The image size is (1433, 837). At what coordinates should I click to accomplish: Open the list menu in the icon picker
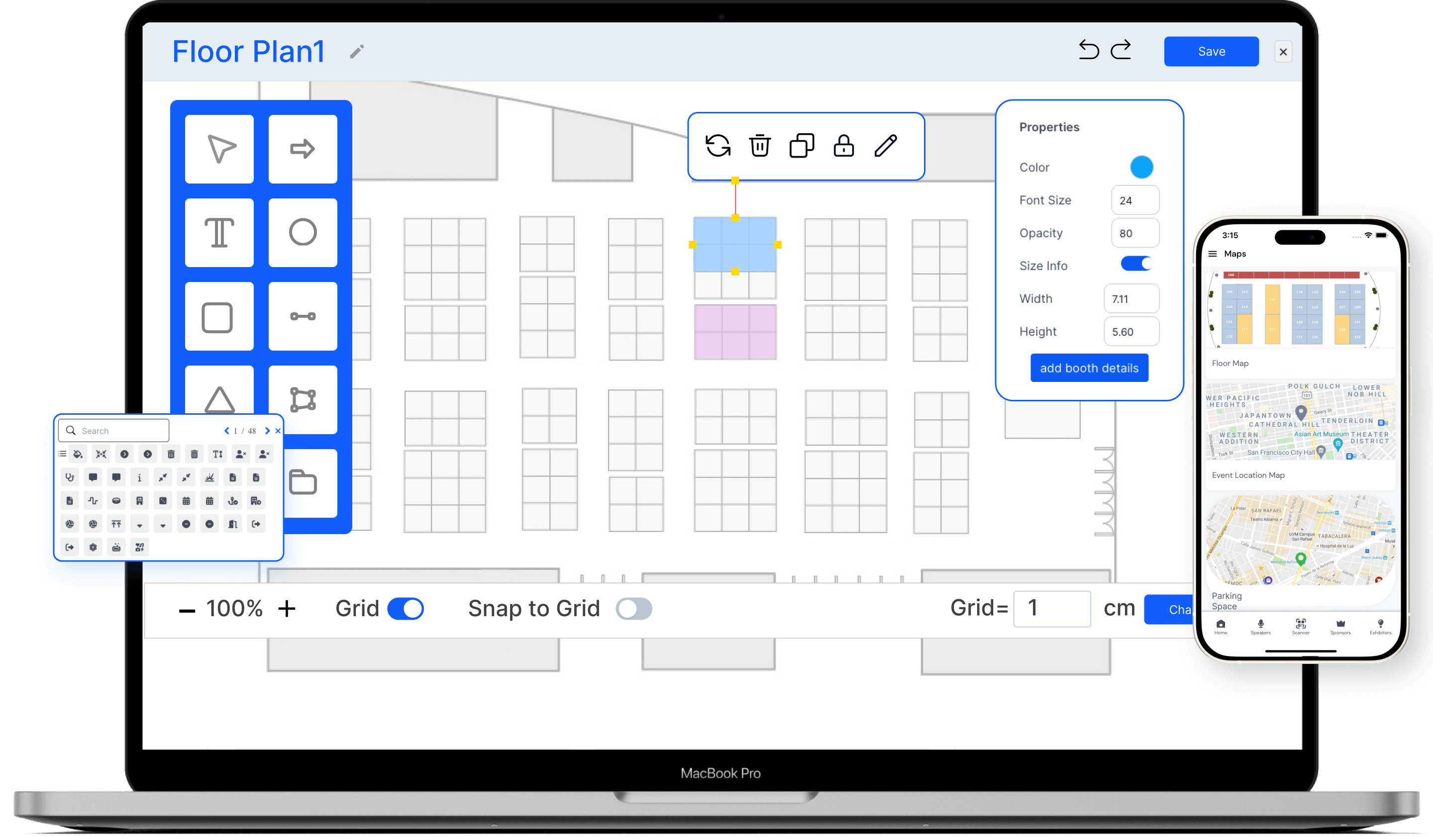click(x=62, y=454)
